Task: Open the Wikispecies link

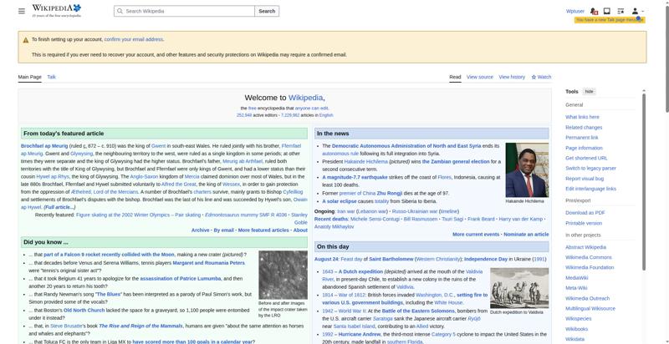Action: click(x=578, y=319)
